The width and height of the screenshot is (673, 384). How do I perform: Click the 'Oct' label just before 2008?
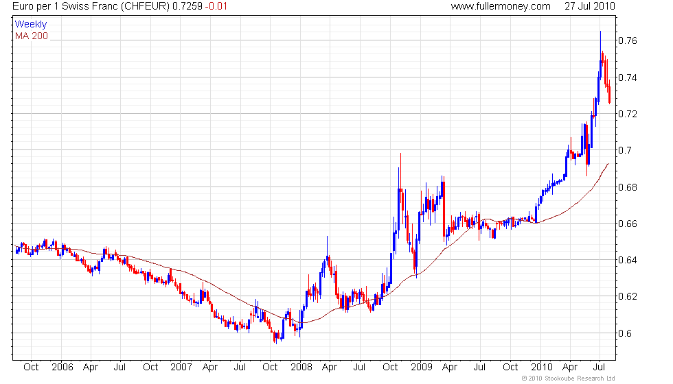(270, 368)
